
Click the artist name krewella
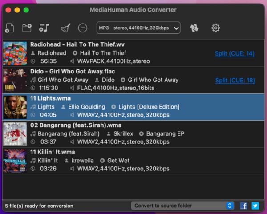82,161
